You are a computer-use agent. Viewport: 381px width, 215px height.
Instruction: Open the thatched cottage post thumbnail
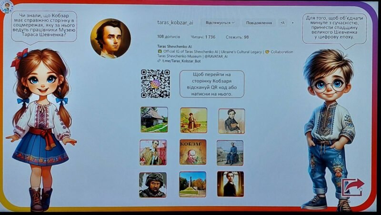(154, 119)
